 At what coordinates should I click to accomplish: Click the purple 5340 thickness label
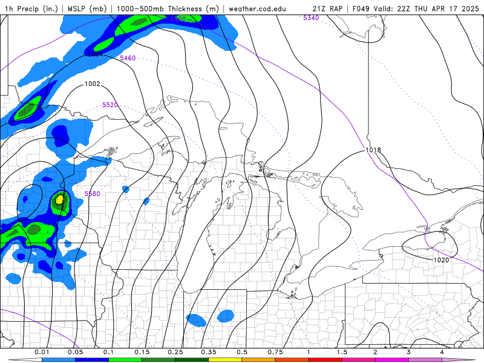pos(311,18)
